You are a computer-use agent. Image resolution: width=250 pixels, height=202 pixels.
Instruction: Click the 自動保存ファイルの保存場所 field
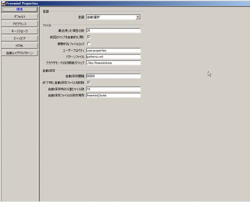[x=113, y=95]
